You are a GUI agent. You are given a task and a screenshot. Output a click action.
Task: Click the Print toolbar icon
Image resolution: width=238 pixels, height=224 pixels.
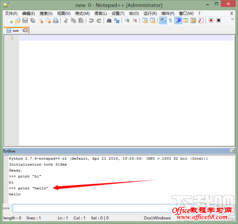tap(56, 20)
